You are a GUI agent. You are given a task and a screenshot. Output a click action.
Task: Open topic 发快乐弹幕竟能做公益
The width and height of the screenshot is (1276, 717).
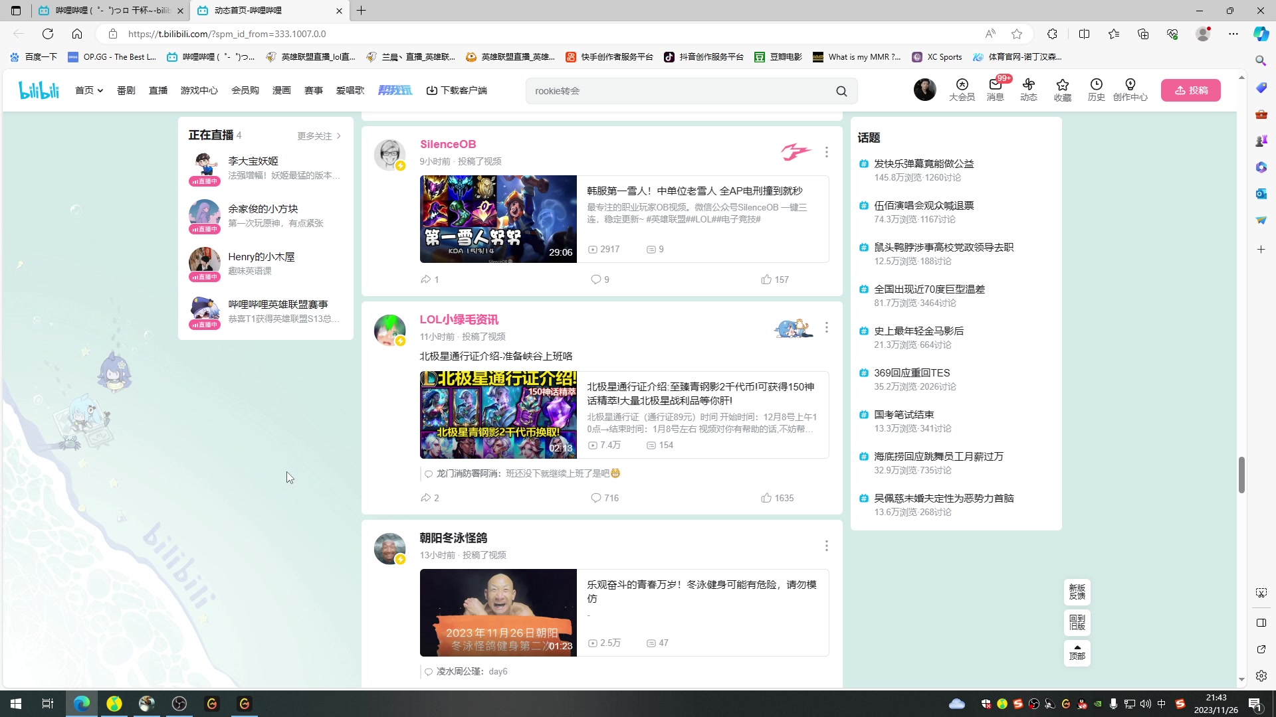click(x=924, y=164)
